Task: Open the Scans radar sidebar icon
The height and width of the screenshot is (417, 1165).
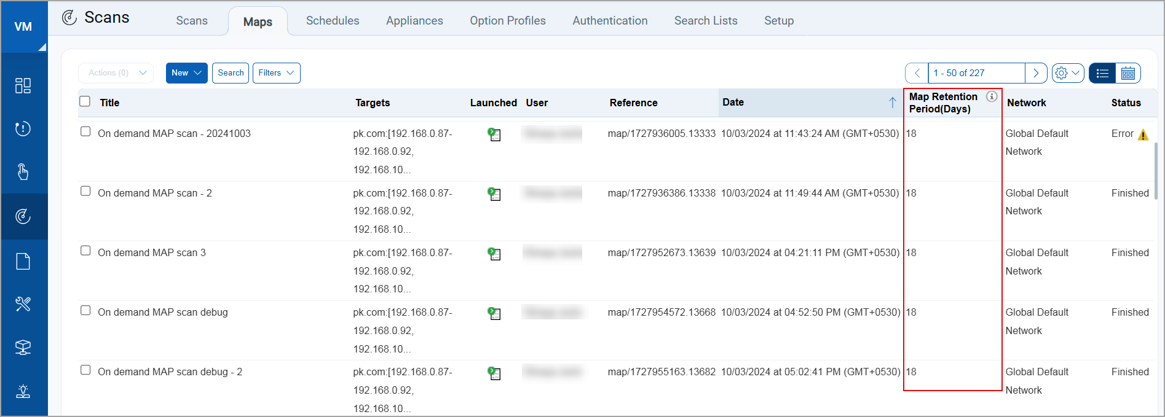Action: [x=23, y=216]
